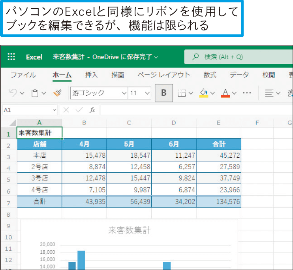The width and height of the screenshot is (293, 270).
Task: Click the tallest blue chart bar
Action: tap(81, 260)
